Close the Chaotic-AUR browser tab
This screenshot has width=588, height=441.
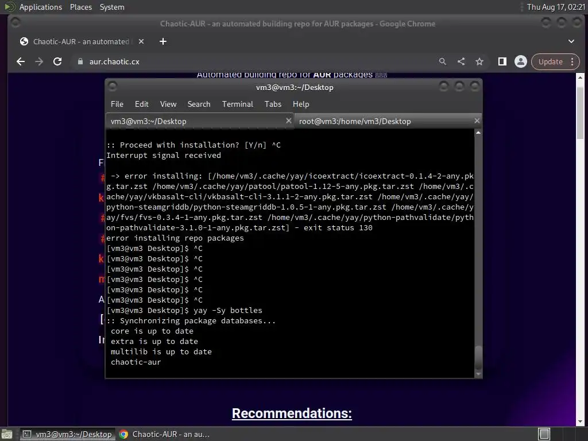(x=141, y=41)
